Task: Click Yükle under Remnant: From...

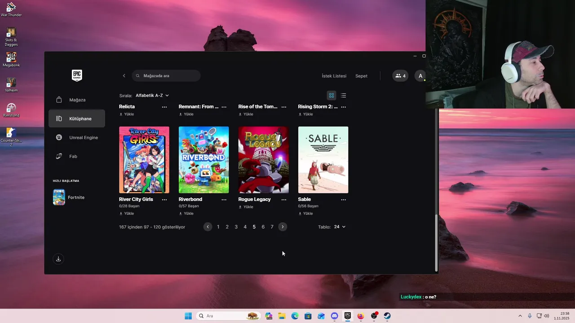Action: [186, 114]
